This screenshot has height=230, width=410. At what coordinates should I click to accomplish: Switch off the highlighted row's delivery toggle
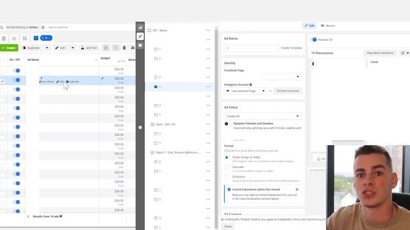pos(16,80)
